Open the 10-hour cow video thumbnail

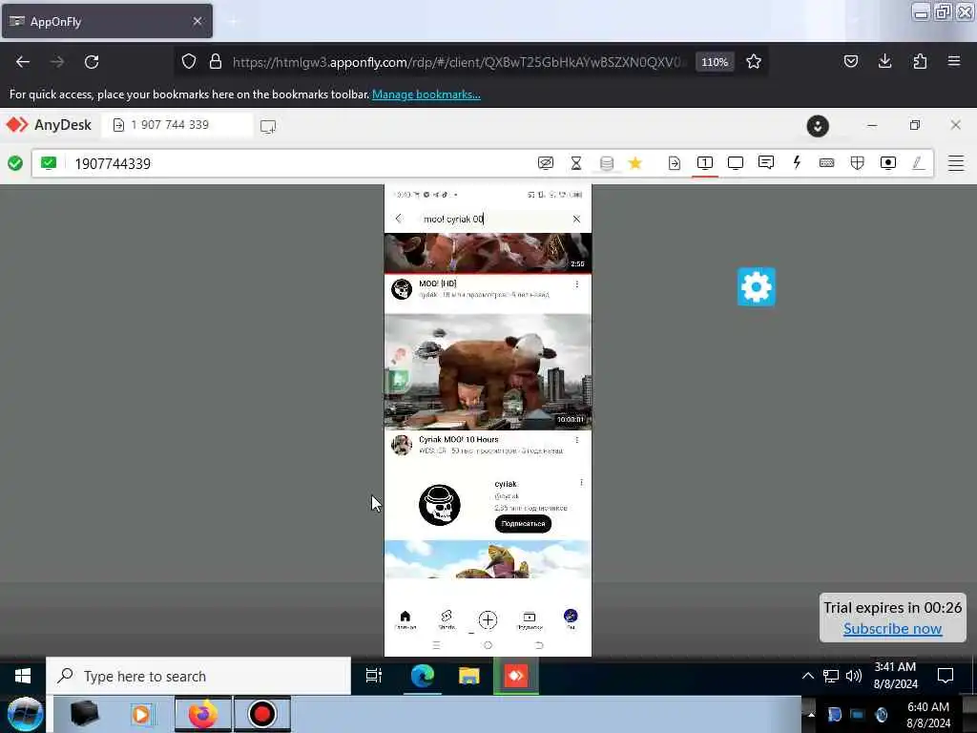(488, 371)
